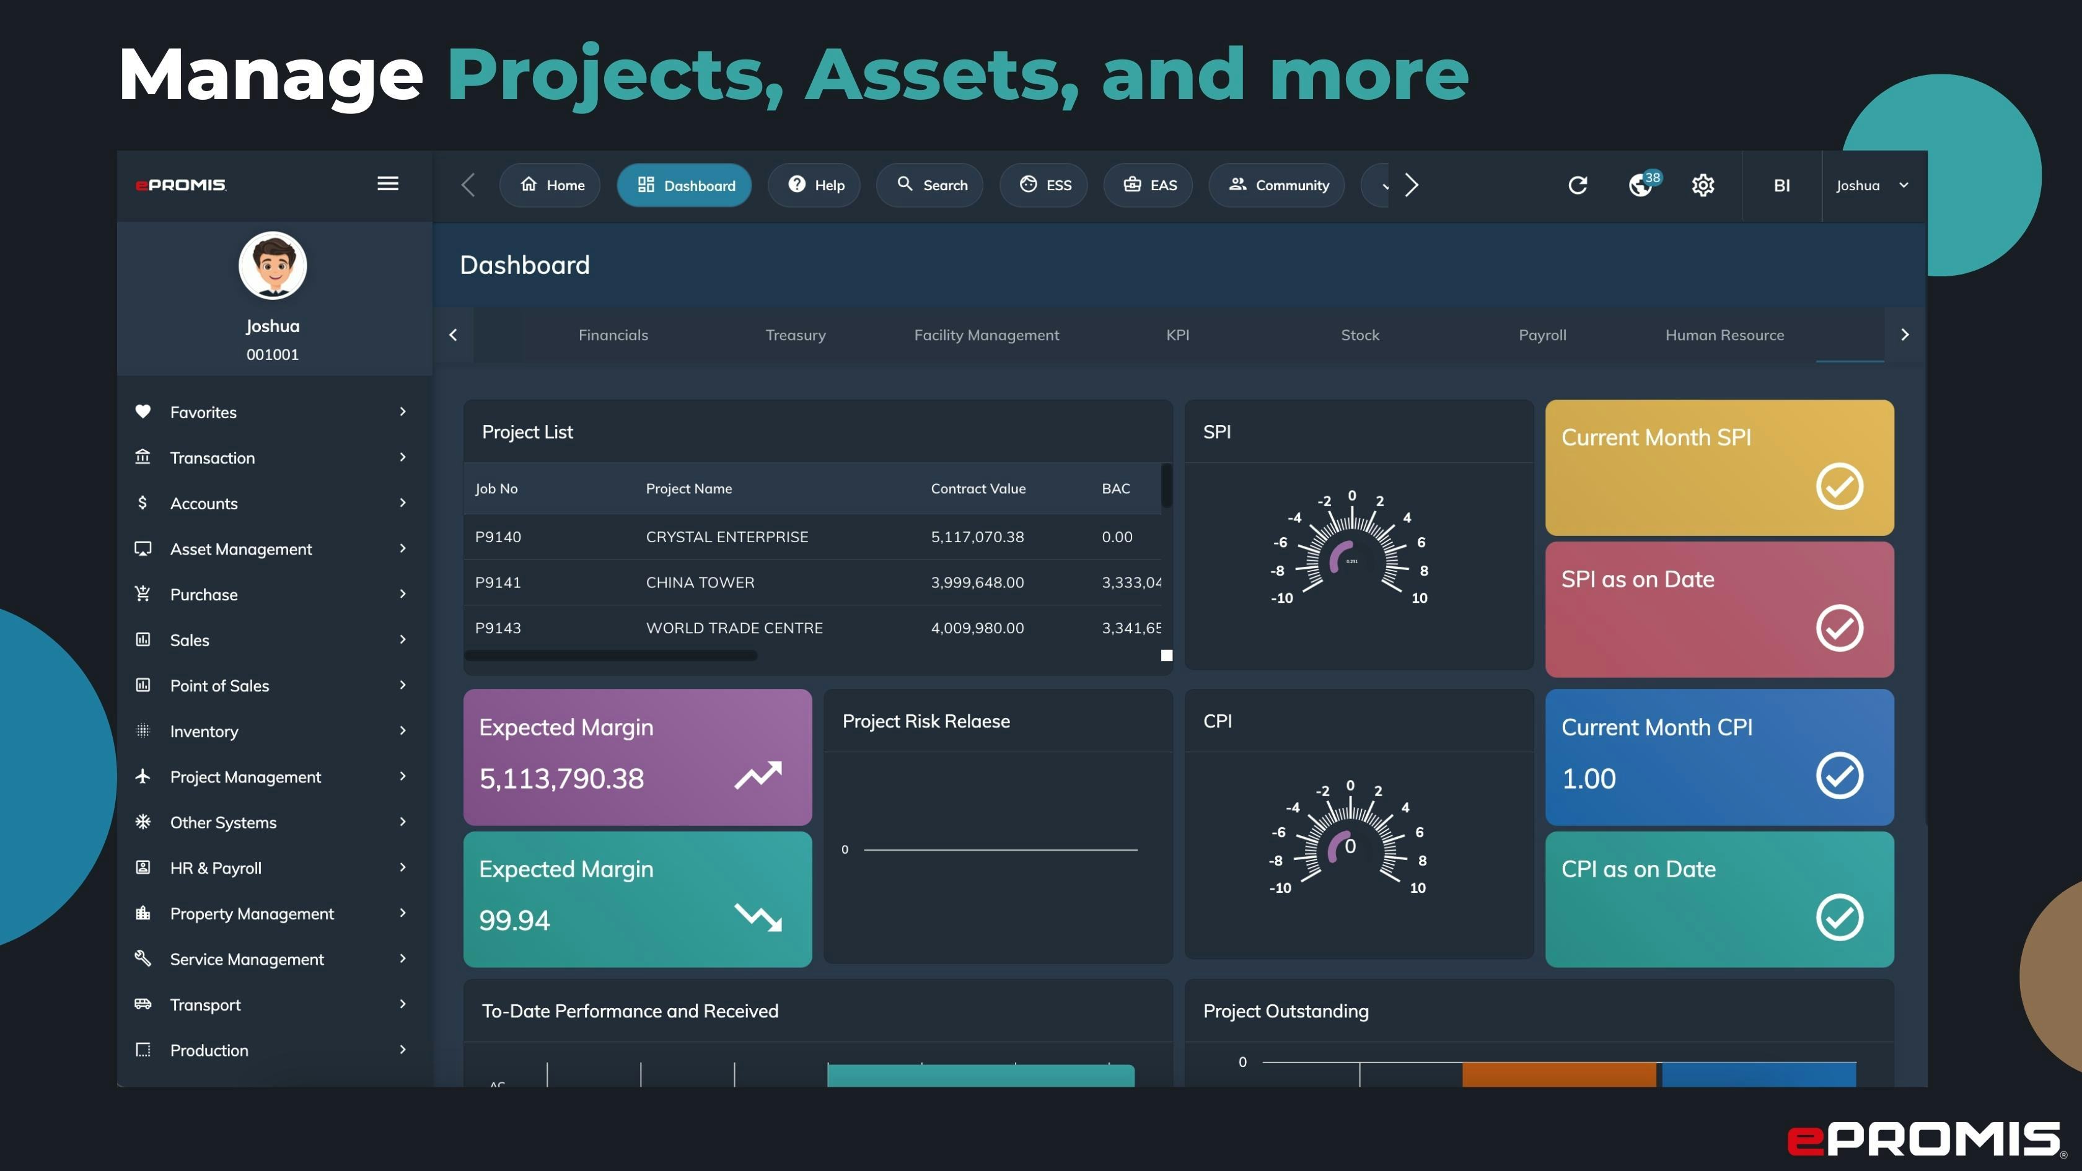Click the Community button in the navigation bar

(1277, 185)
